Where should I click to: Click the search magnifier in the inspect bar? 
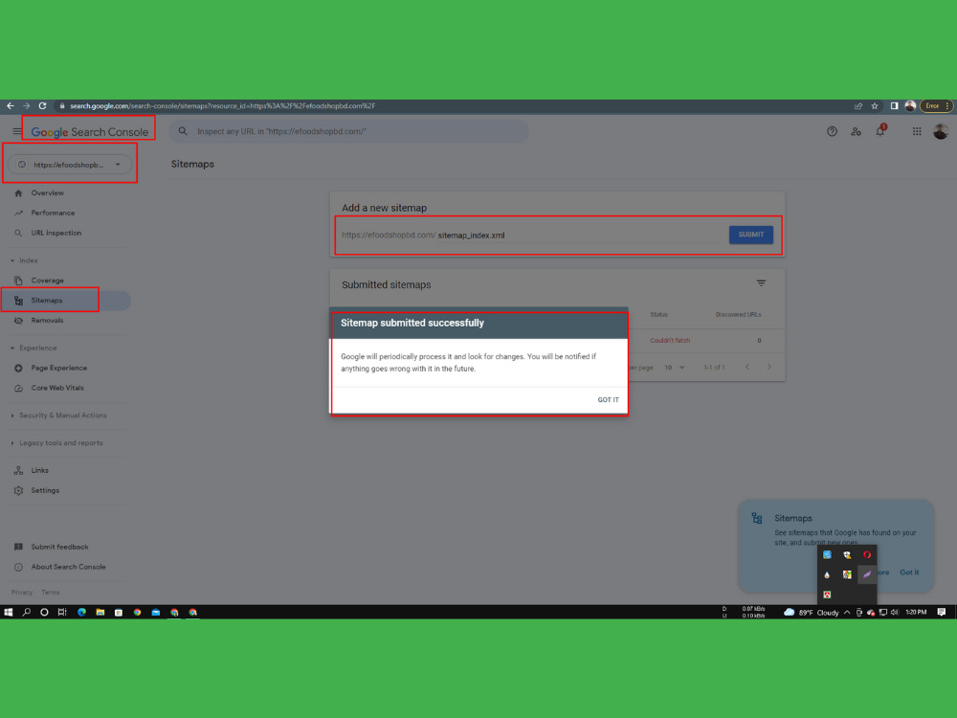click(183, 131)
